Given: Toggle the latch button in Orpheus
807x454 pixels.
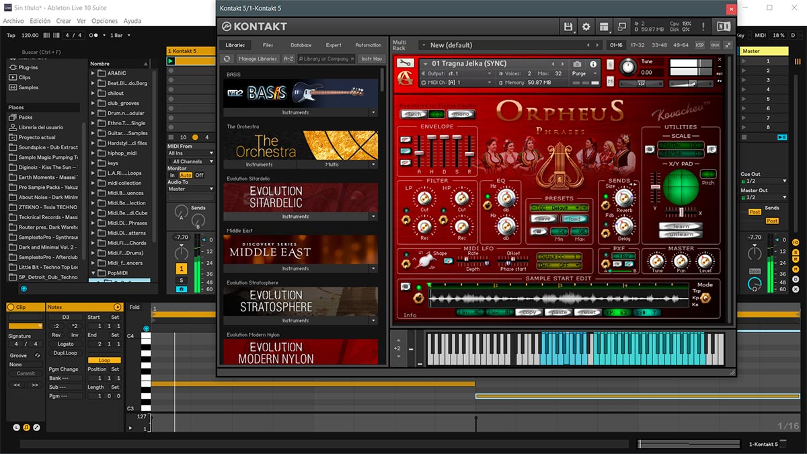Looking at the screenshot, I should [415, 114].
